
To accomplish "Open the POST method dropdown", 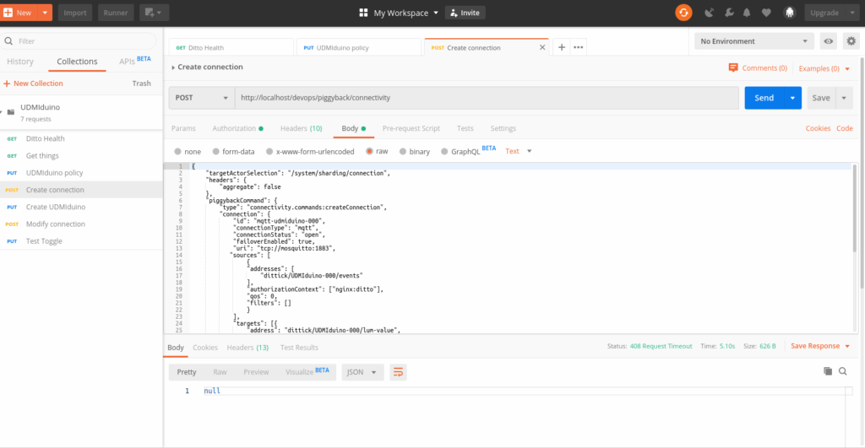I will click(201, 98).
